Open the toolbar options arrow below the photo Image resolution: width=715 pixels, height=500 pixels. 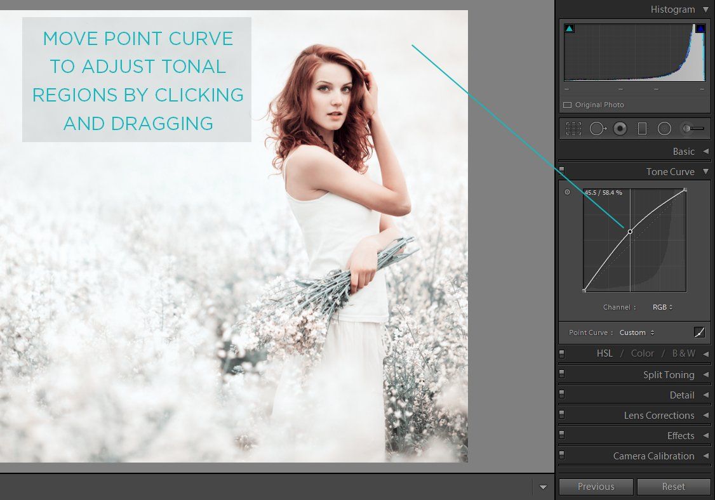[543, 487]
